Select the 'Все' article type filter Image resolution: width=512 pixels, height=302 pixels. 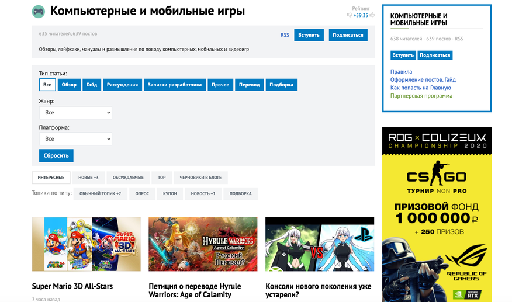pos(47,85)
